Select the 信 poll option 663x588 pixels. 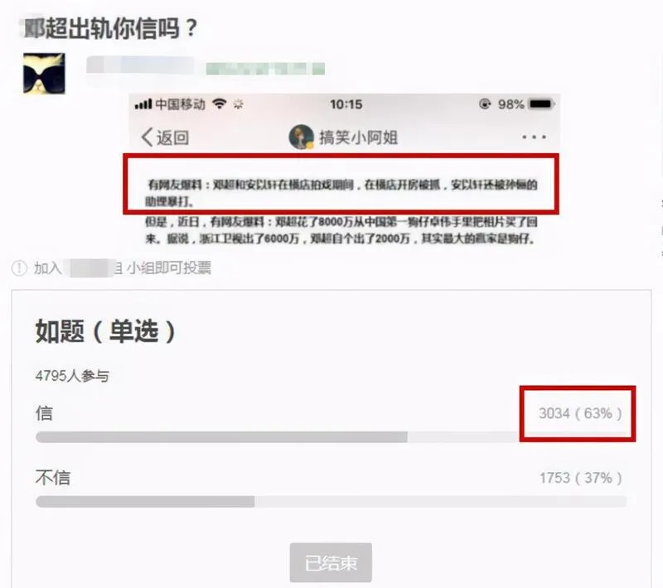pyautogui.click(x=45, y=412)
